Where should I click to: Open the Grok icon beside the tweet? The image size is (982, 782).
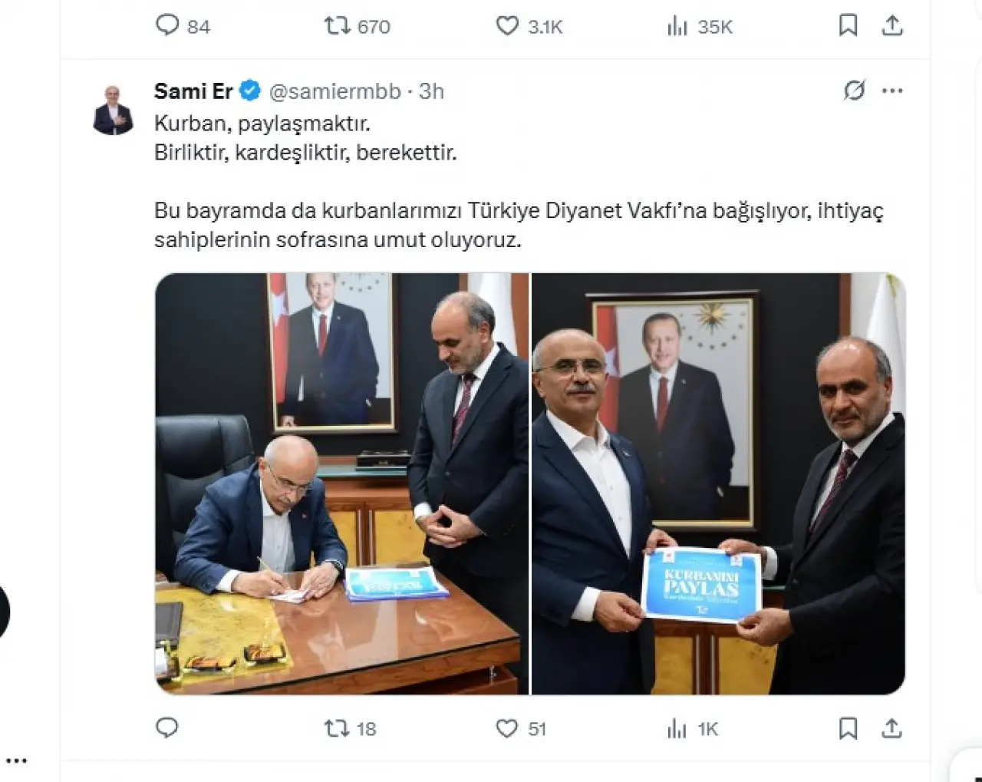855,91
